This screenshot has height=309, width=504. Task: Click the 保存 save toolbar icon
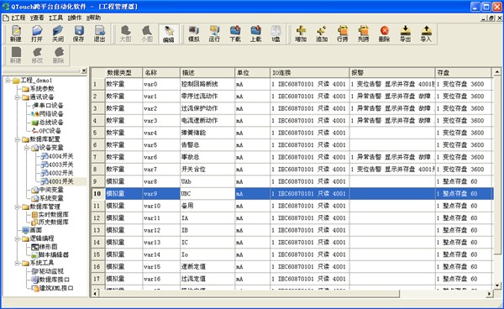coord(79,34)
